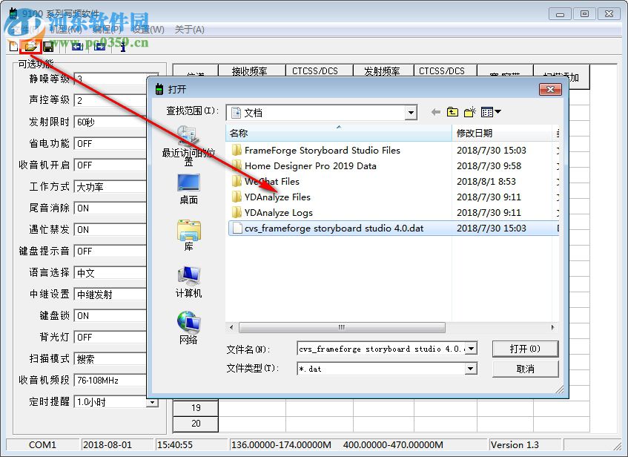Click the 取消 cancel button
This screenshot has width=628, height=457.
click(525, 369)
